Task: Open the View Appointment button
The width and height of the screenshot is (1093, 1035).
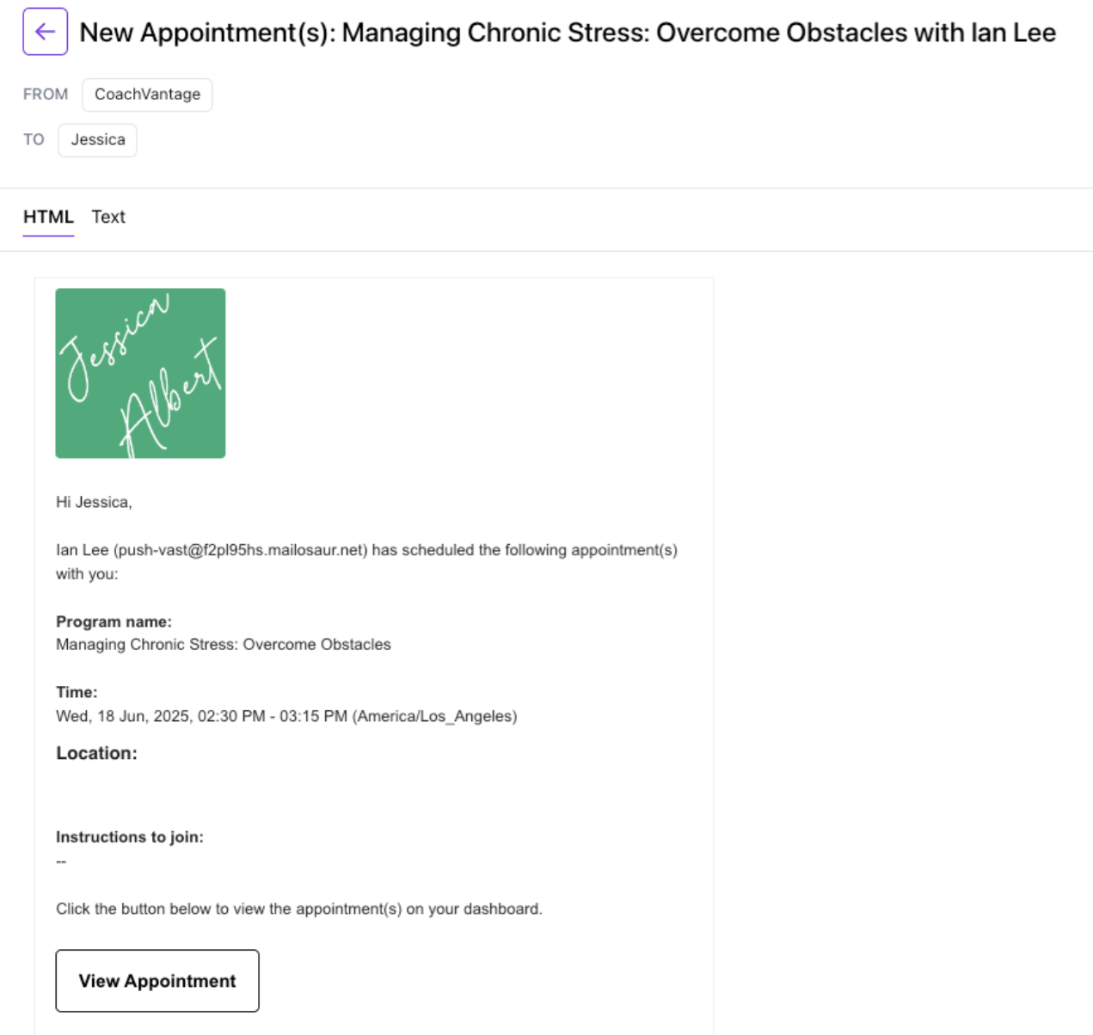Action: pos(157,981)
